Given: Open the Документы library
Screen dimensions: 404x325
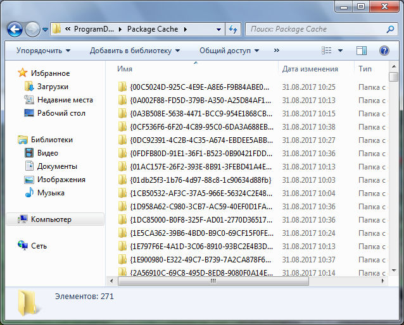Looking at the screenshot, I should click(57, 166).
